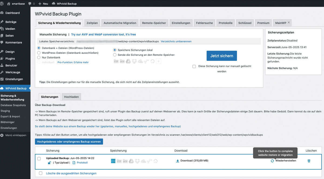Select Nur Datenbank radio option
This screenshot has width=324, height=179.
click(39, 57)
